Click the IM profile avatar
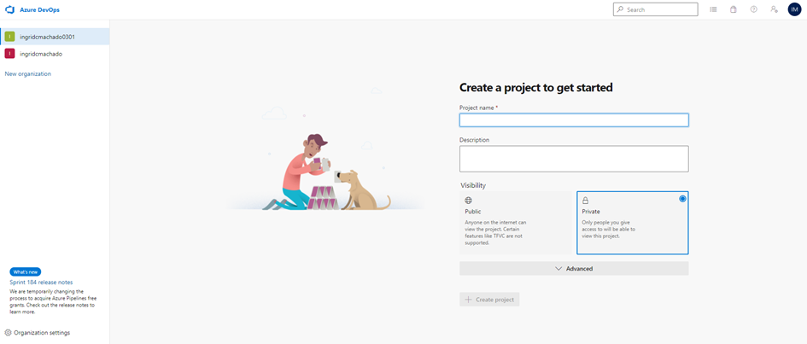The height and width of the screenshot is (344, 807). [x=794, y=9]
